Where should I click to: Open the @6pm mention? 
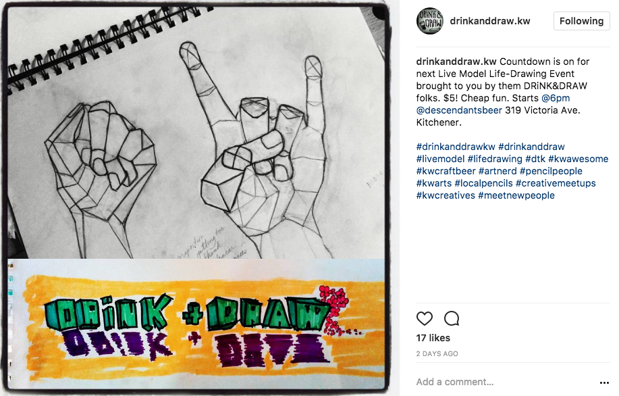coord(556,98)
